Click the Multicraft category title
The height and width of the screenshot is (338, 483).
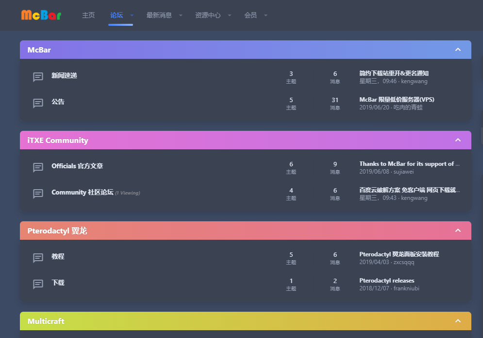pos(46,321)
